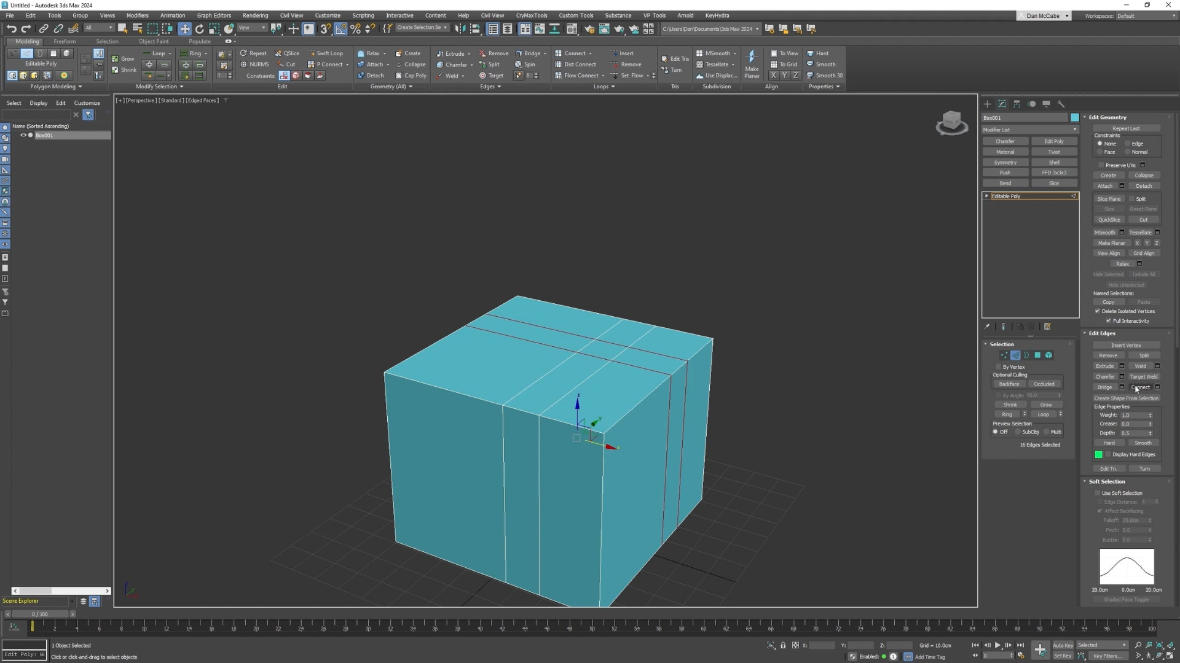The image size is (1180, 663).
Task: Activate the Rotate tool in toolbar
Action: pos(199,28)
